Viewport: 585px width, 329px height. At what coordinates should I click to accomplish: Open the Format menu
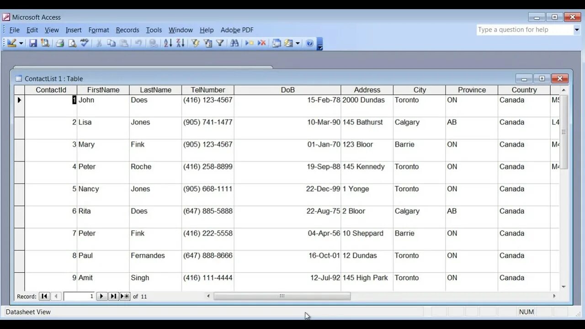point(99,30)
